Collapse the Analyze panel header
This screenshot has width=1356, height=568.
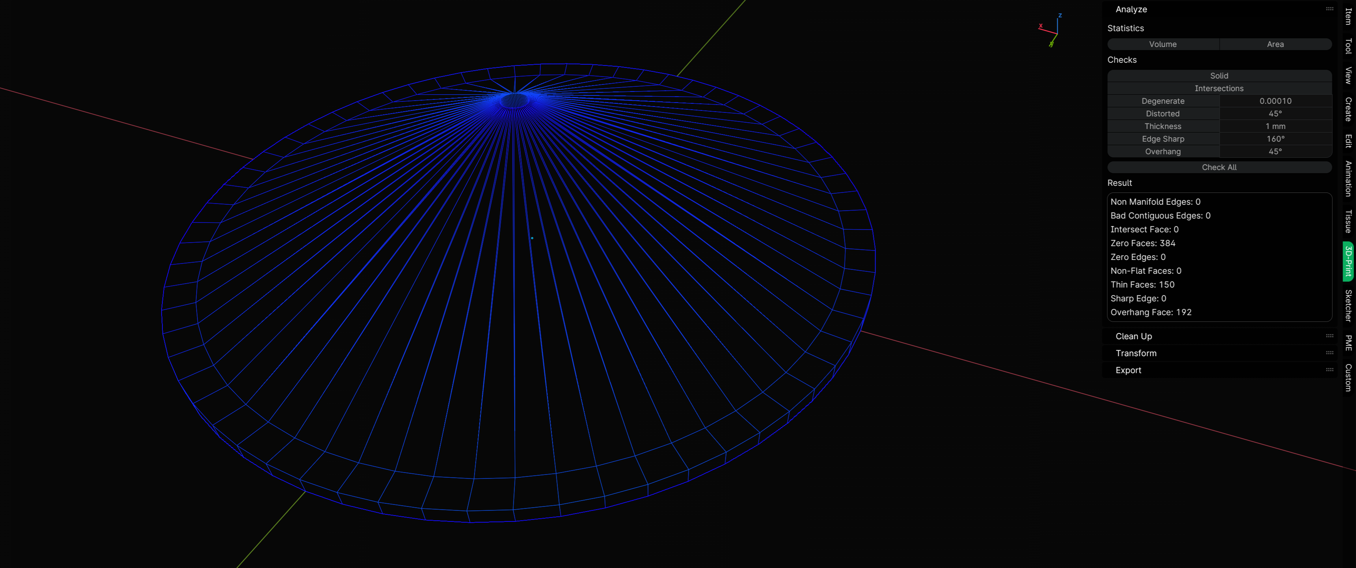[x=1131, y=9]
